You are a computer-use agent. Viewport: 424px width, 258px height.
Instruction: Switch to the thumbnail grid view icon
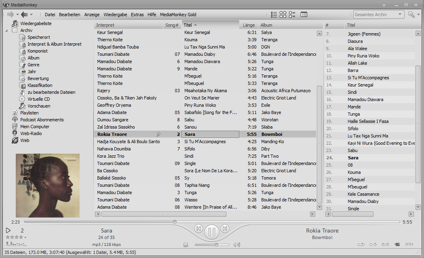pos(283,15)
